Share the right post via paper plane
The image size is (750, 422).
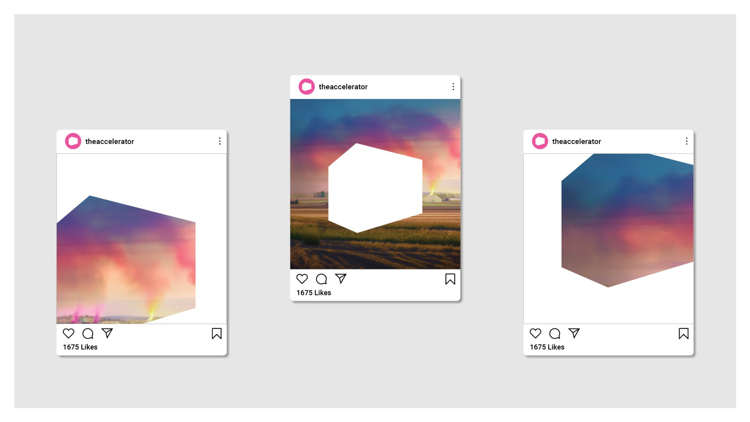point(574,333)
